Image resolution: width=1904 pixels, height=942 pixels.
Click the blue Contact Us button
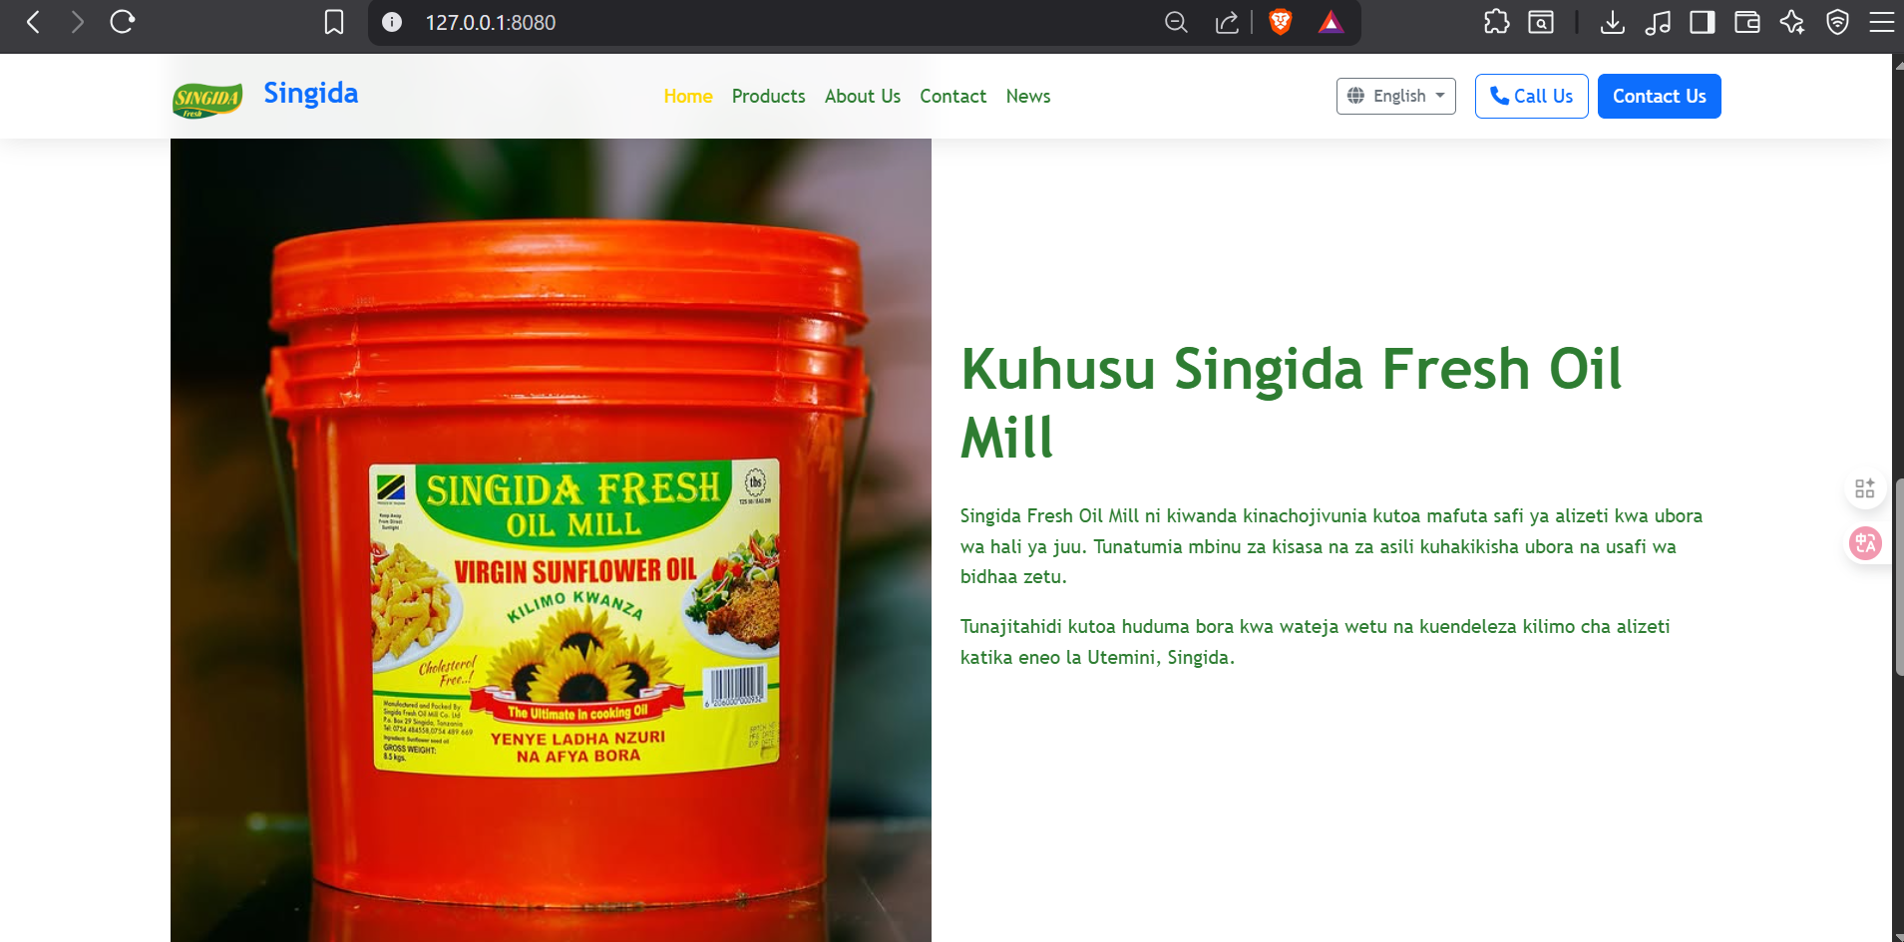(1659, 96)
